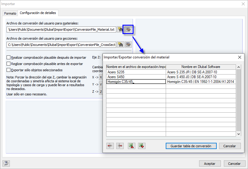Click the materials conversion file path field
248x169 pixels.
pyautogui.click(x=61, y=30)
